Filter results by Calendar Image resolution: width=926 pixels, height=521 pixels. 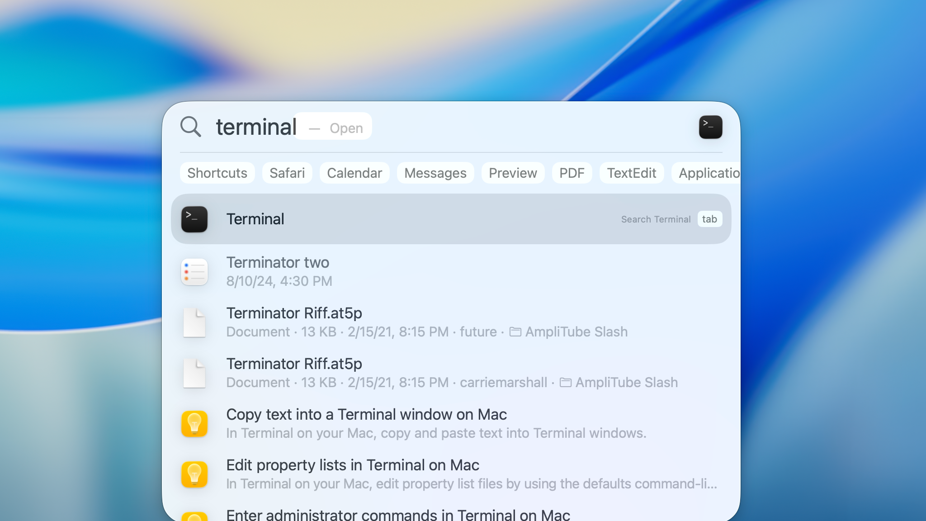[x=354, y=172]
